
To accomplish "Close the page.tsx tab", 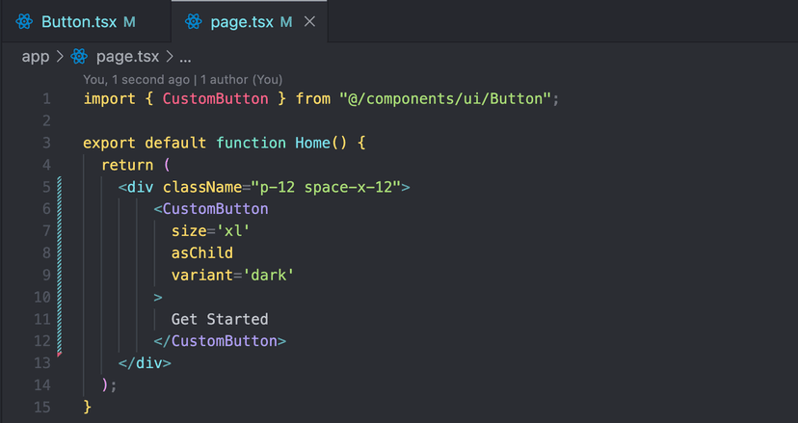I will pyautogui.click(x=309, y=21).
